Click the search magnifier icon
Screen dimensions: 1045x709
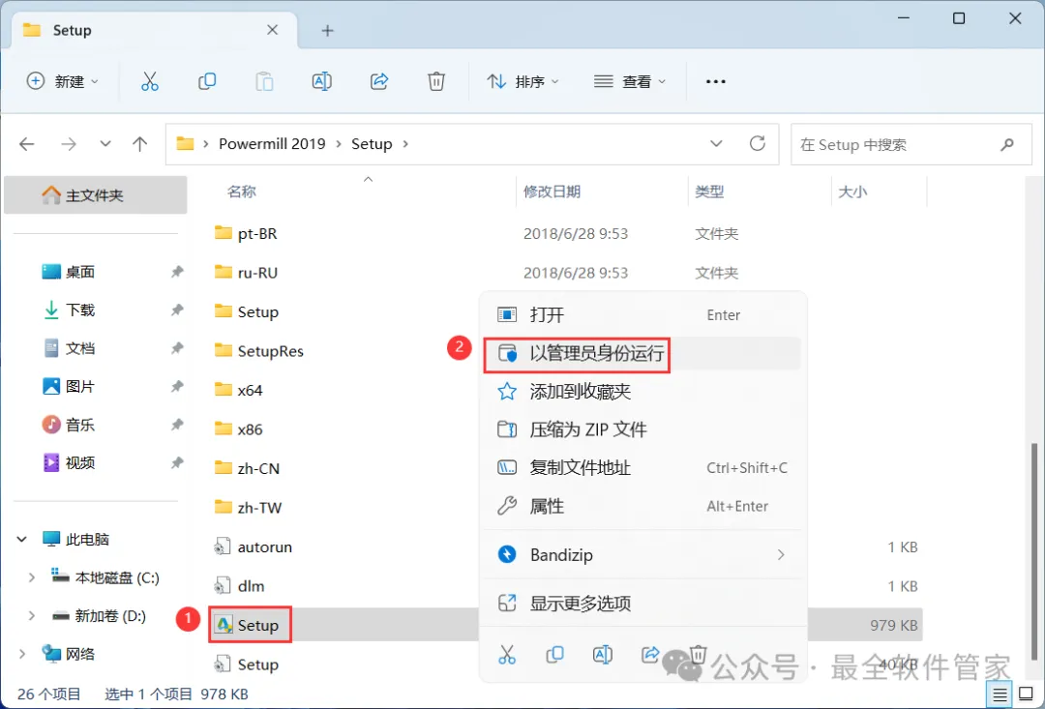(1007, 144)
